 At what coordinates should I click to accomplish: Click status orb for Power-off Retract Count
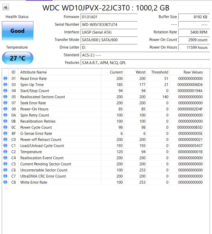pyautogui.click(x=5, y=139)
